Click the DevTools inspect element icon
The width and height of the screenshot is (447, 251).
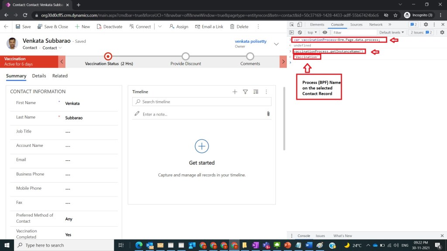pos(292,25)
